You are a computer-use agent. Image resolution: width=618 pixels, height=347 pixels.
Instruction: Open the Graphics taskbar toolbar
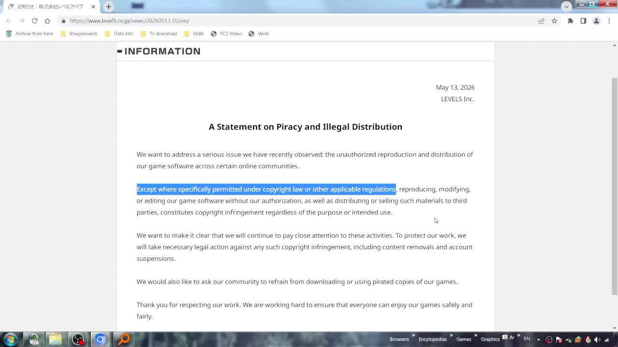click(x=490, y=339)
